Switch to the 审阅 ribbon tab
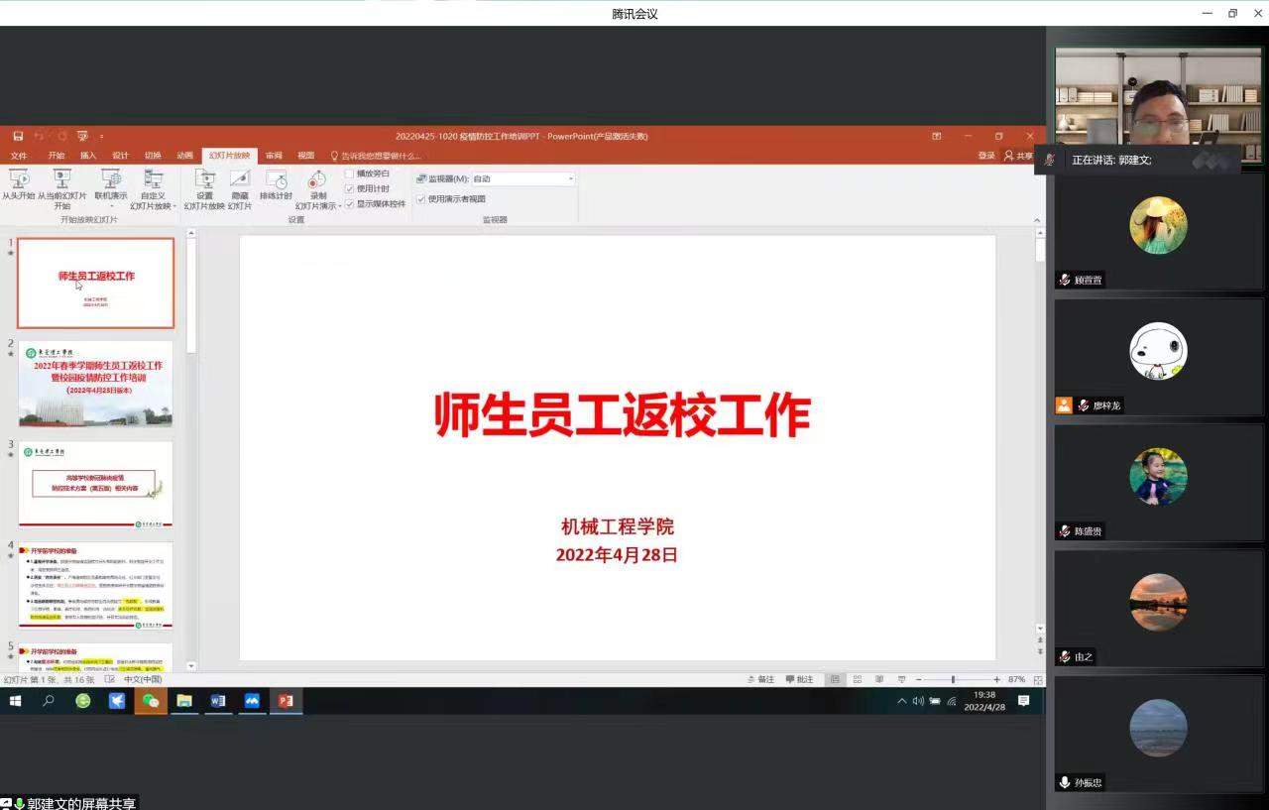This screenshot has height=810, width=1269. point(274,156)
